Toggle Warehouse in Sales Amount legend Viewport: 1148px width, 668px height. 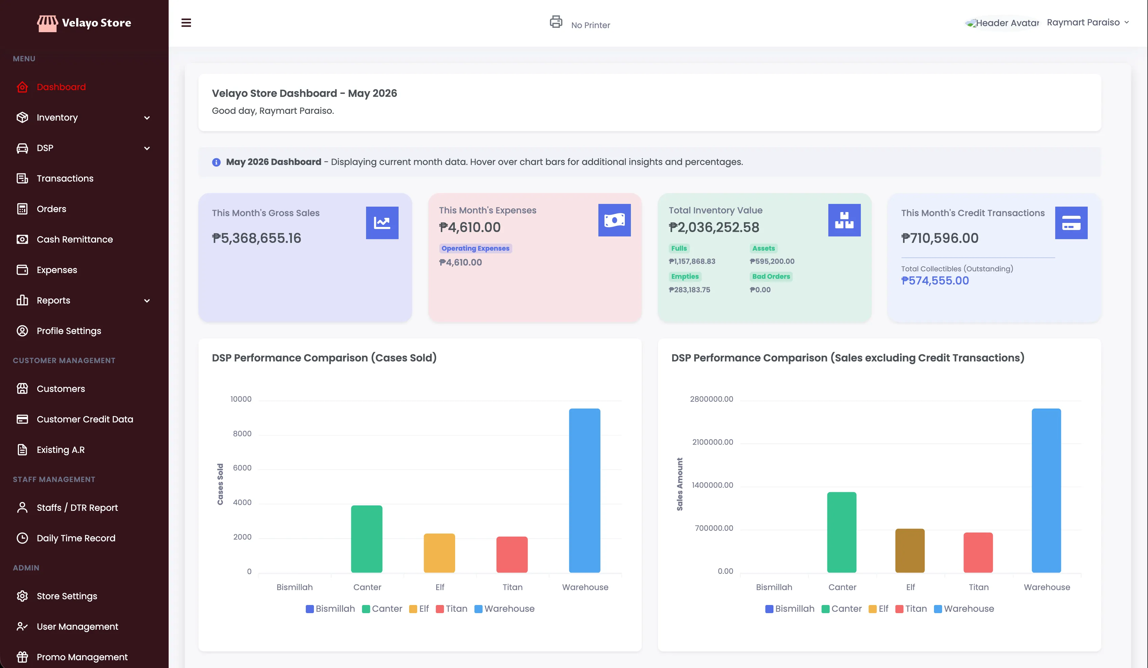(x=964, y=609)
